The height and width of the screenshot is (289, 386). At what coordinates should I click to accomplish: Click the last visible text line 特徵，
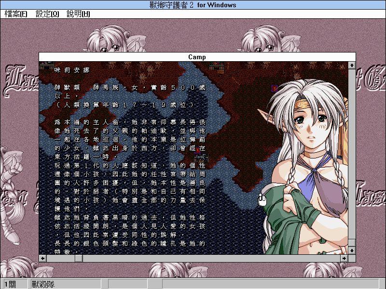pos(66,252)
